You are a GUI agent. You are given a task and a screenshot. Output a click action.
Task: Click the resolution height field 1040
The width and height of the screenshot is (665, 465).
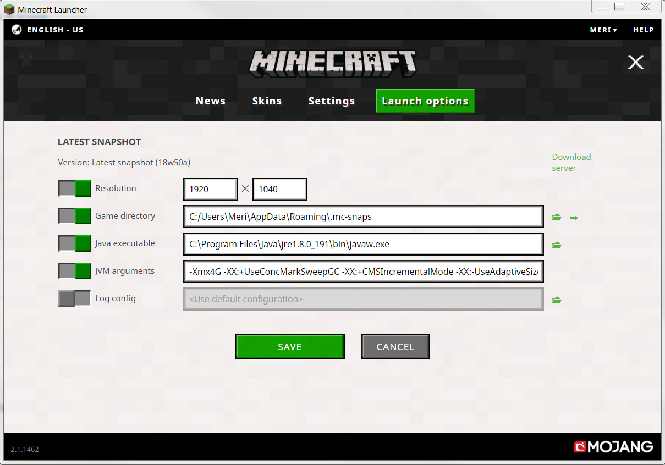point(279,189)
